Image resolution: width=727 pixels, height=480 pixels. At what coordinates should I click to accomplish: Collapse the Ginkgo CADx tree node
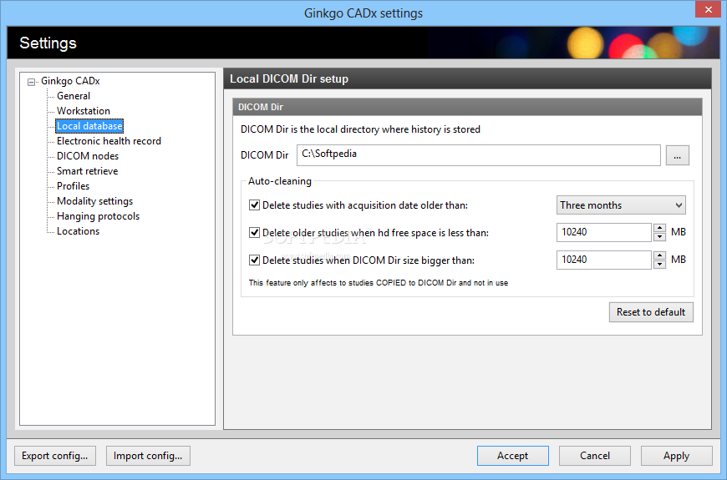click(x=31, y=82)
